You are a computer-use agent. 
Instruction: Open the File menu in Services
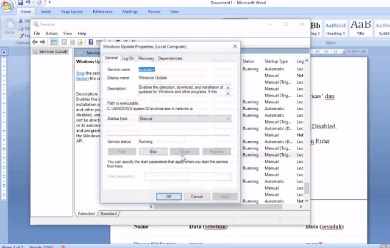coord(37,33)
